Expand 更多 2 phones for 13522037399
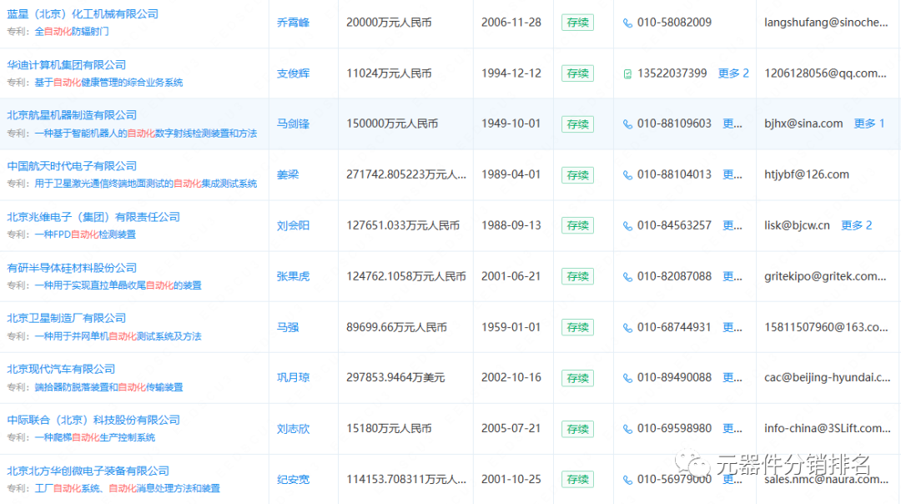The image size is (901, 504). tap(734, 73)
